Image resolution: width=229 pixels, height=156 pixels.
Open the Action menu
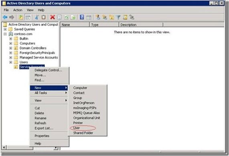click(x=18, y=10)
